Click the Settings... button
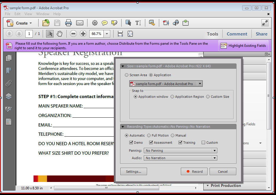The width and height of the screenshot is (276, 195). tap(134, 172)
